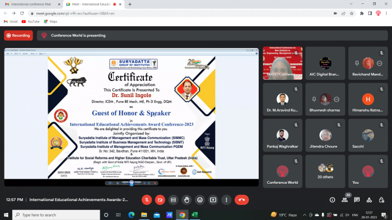Toggle the microphone mute button
The height and width of the screenshot is (220, 392).
pos(147,200)
